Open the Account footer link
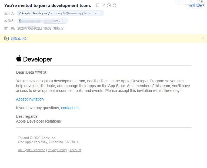Viewport: 207px width, 168px height. (75, 150)
